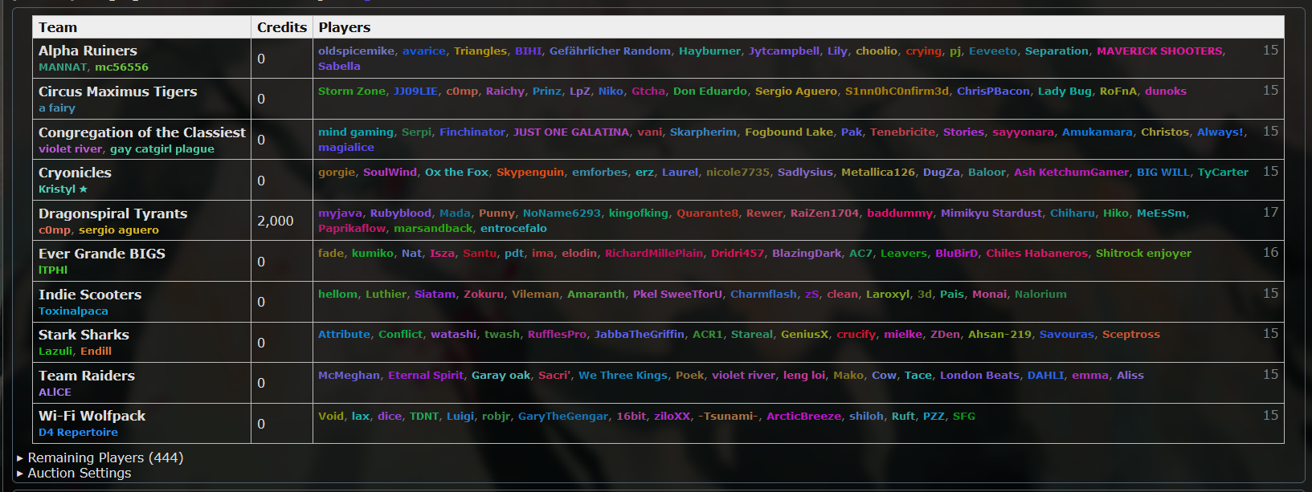Click manager name gay catgirl plague
The image size is (1312, 492).
pyautogui.click(x=162, y=148)
